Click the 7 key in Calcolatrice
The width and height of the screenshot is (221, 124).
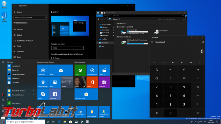pyautogui.click(x=157, y=87)
